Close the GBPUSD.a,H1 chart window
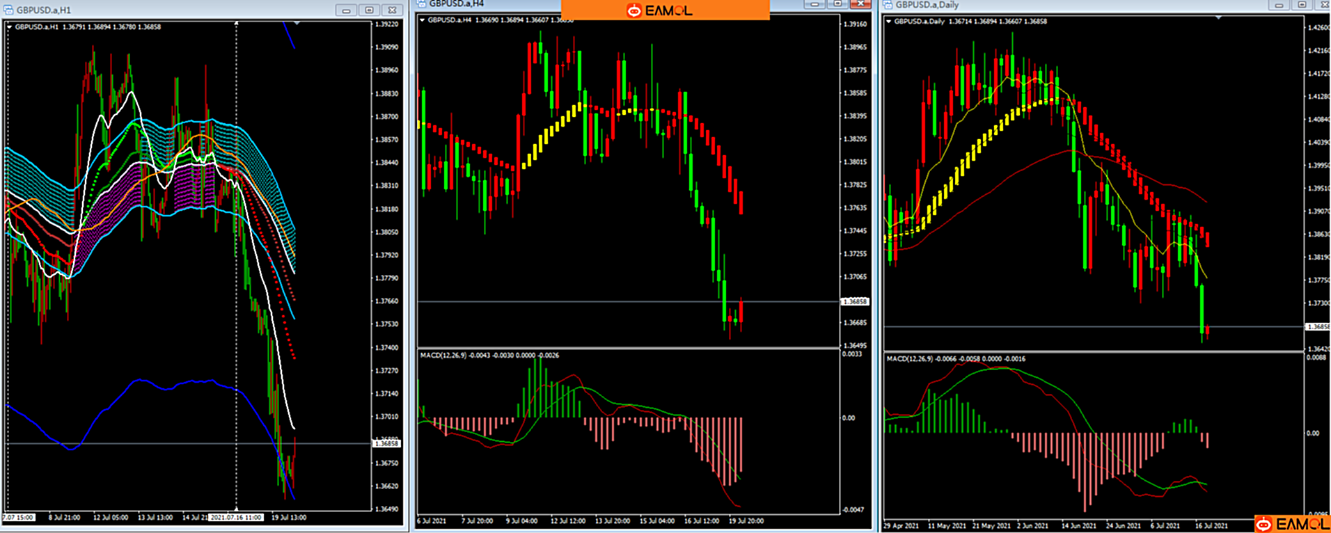The height and width of the screenshot is (533, 1331). point(392,10)
